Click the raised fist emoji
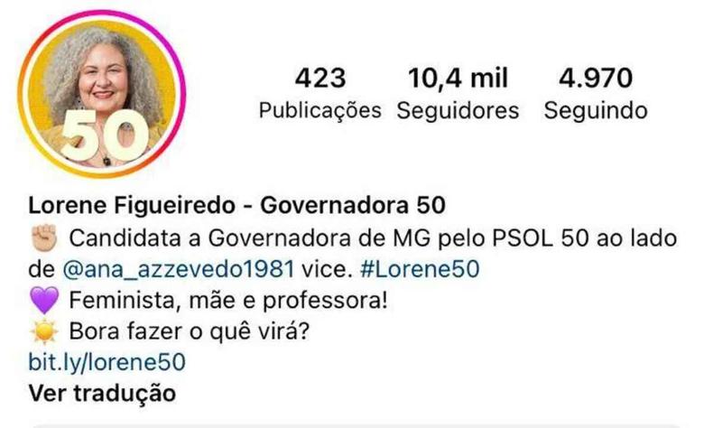Screen dimensions: 713x428 point(44,237)
